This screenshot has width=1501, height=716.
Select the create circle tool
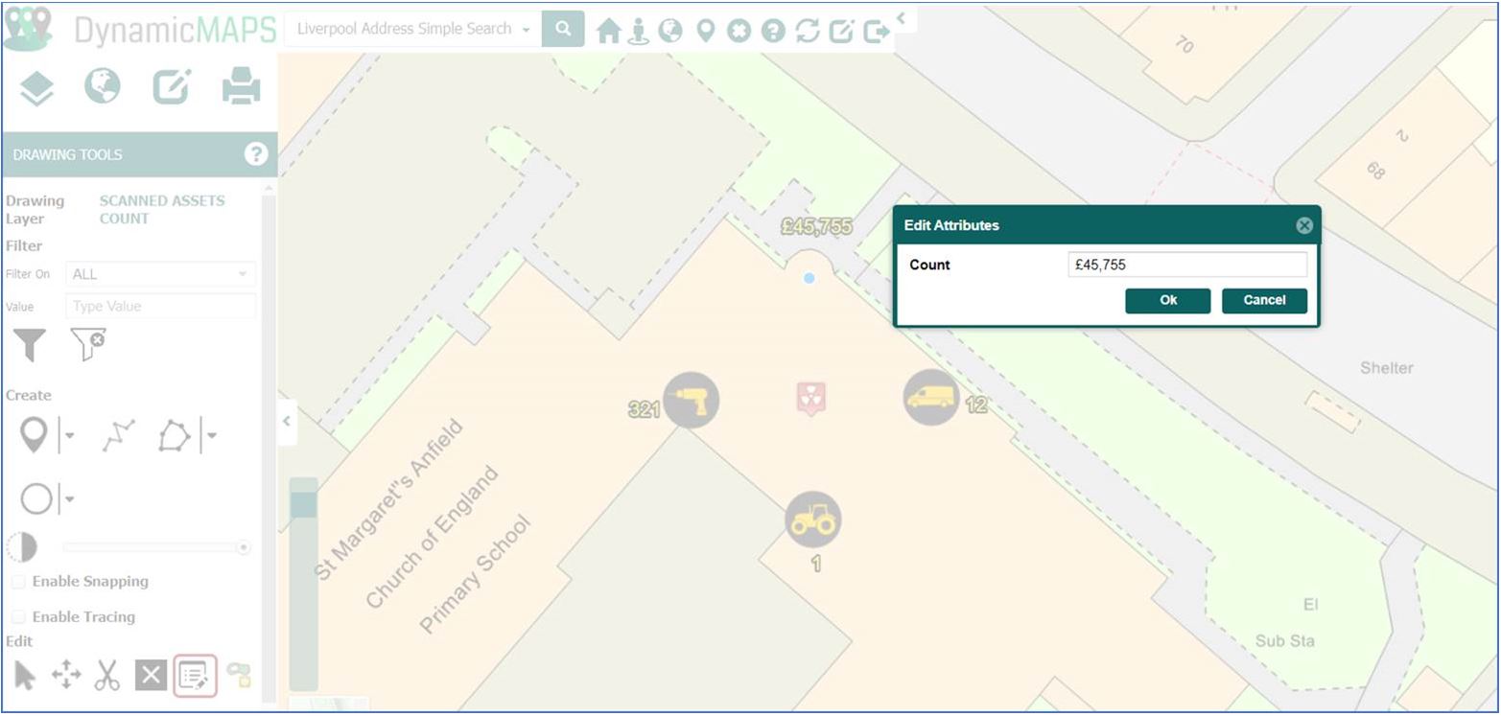[x=36, y=499]
